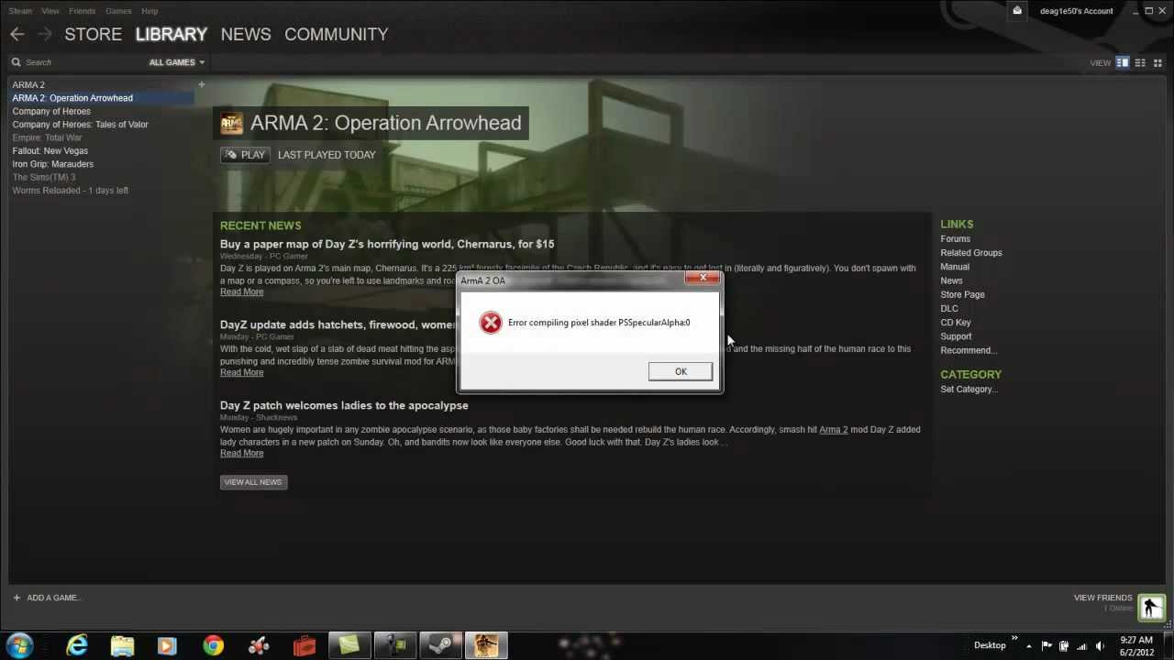The width and height of the screenshot is (1174, 660).
Task: Open the Store Page link
Action: (962, 294)
